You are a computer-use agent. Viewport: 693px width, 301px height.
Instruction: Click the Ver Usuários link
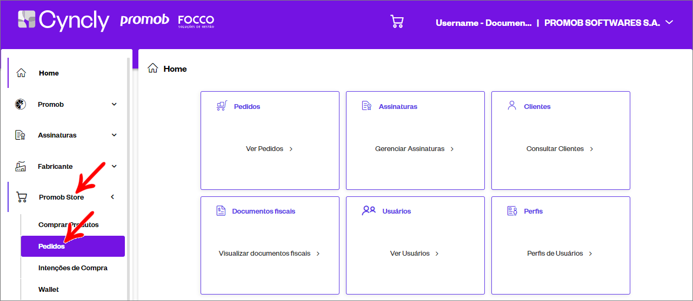pyautogui.click(x=410, y=254)
